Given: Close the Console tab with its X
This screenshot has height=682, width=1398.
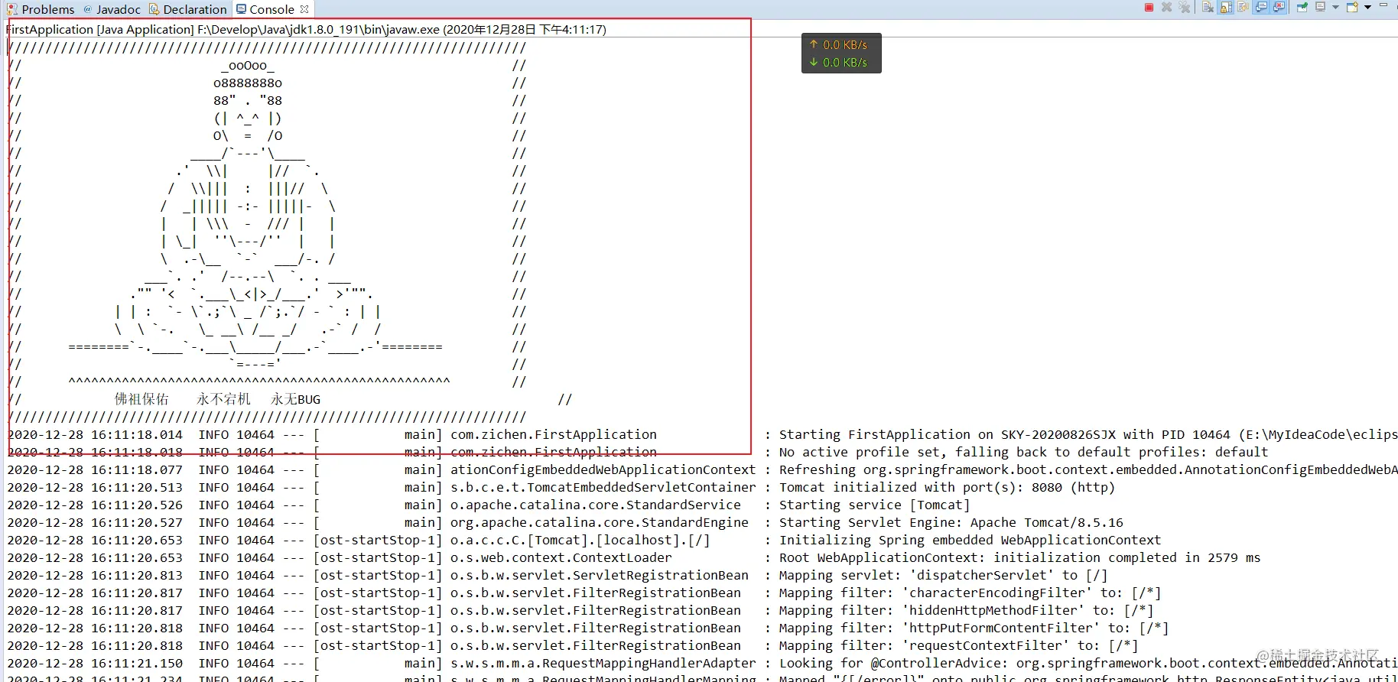Looking at the screenshot, I should point(304,9).
